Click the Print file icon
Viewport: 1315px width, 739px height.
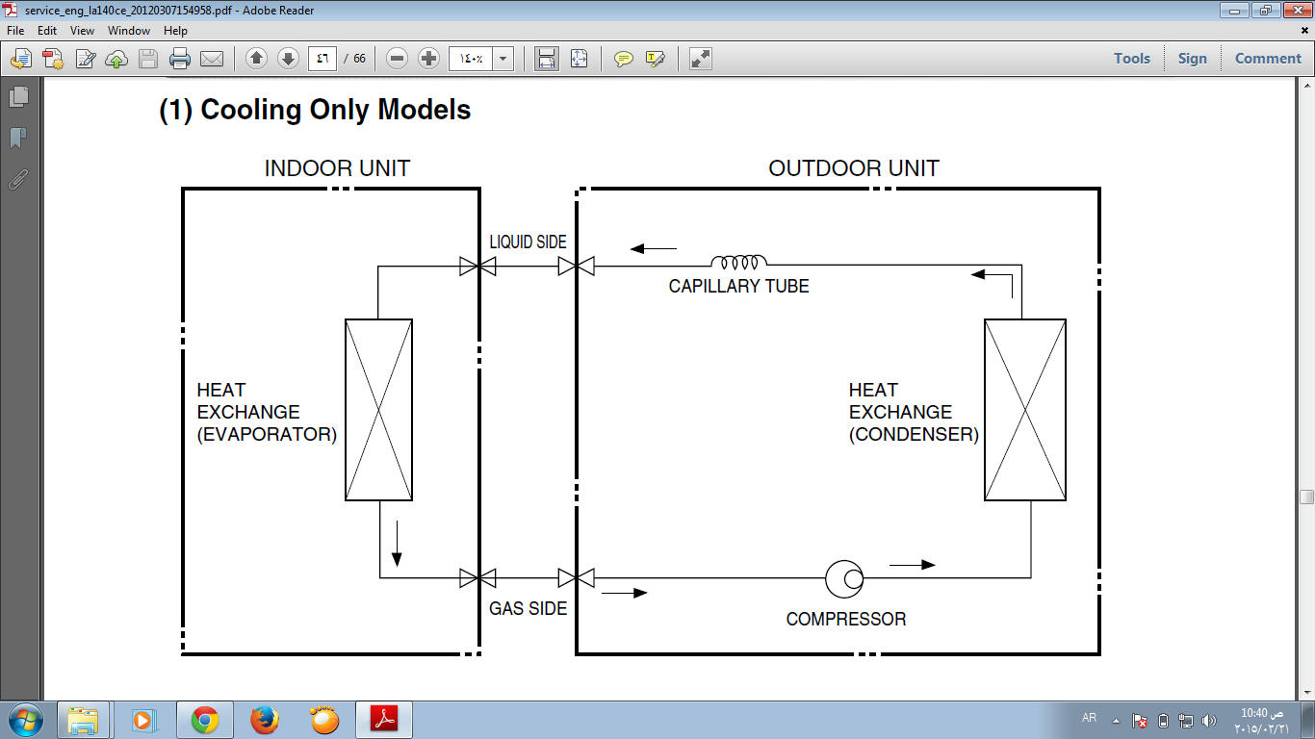[x=179, y=59]
